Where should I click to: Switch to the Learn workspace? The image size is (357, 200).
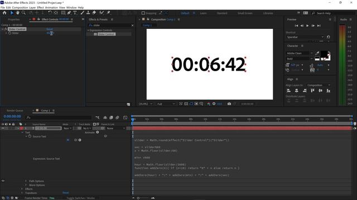click(x=203, y=13)
